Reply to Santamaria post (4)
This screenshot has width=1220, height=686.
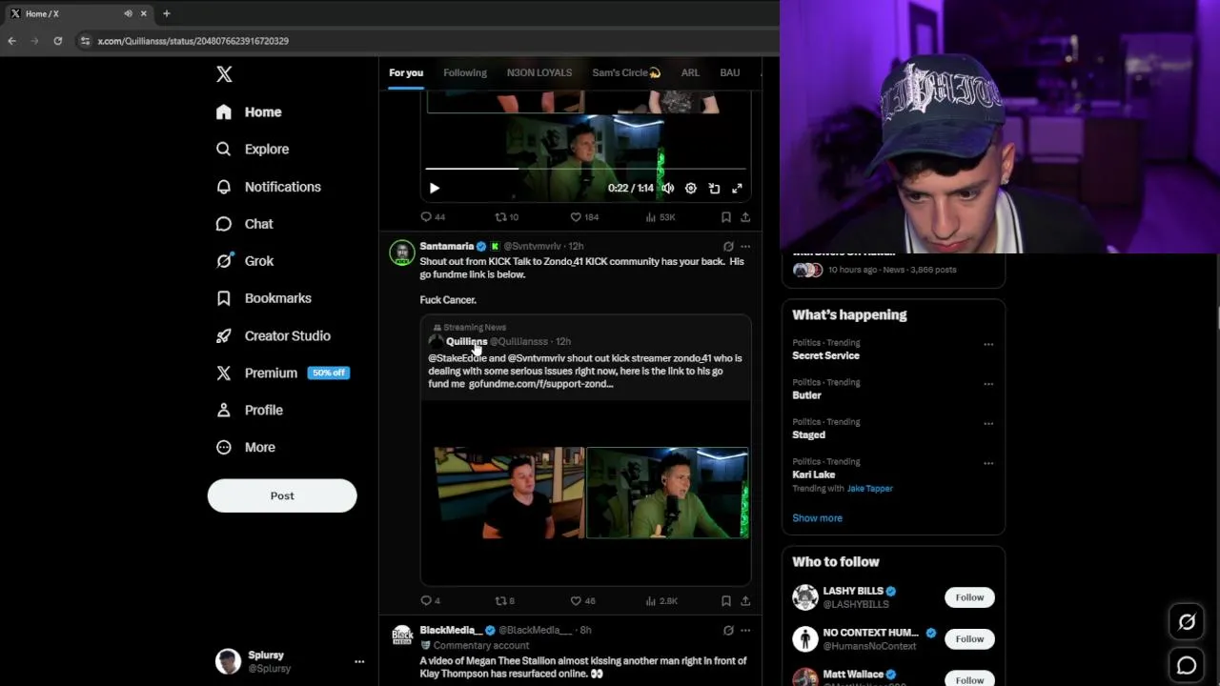click(431, 601)
